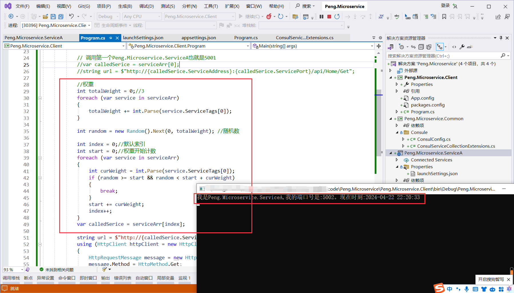Open the pending changes filter clock icon

(402, 47)
